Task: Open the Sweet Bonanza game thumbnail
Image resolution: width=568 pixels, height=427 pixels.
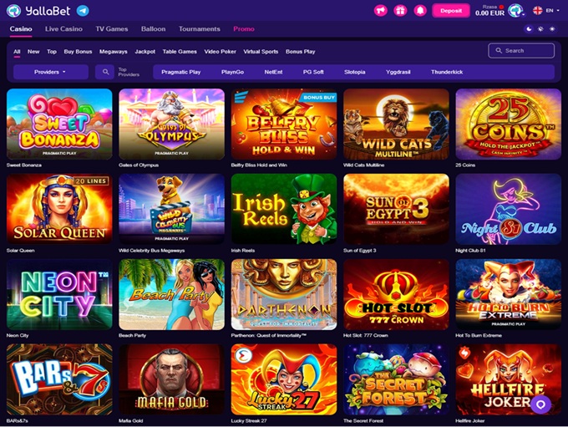Action: coord(59,124)
